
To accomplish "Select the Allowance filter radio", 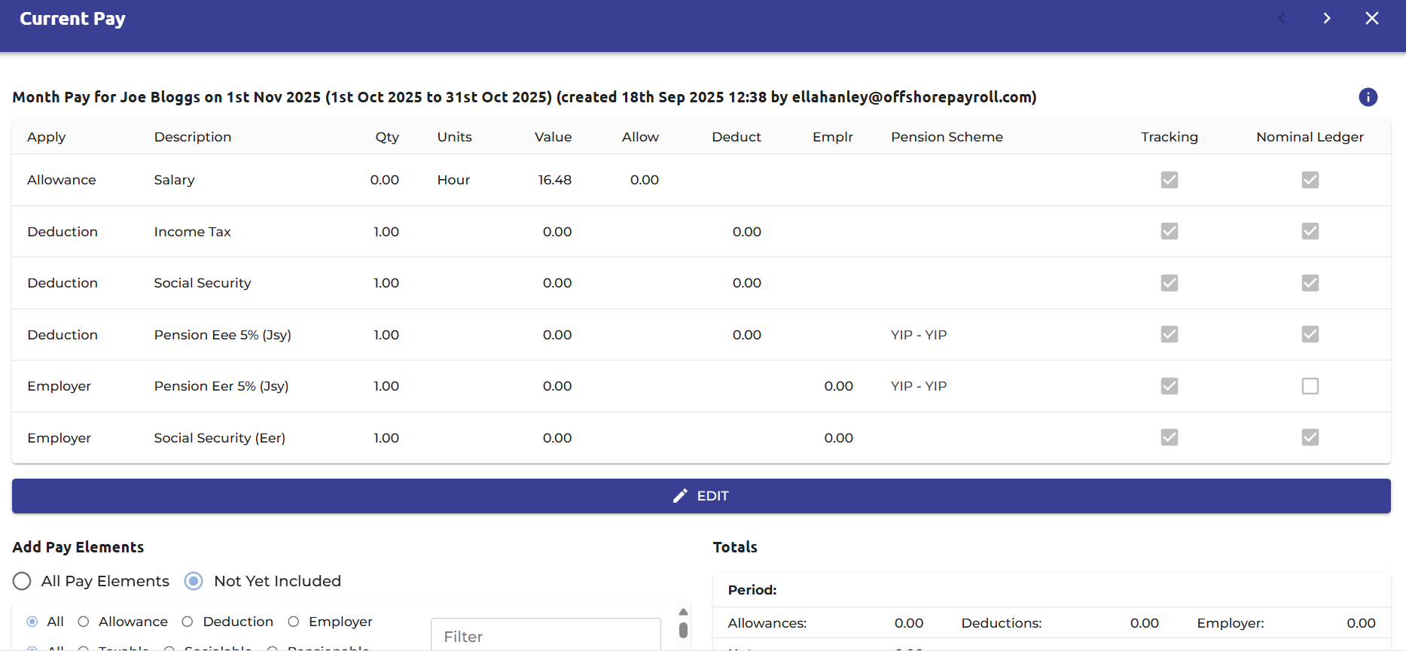I will (x=84, y=622).
